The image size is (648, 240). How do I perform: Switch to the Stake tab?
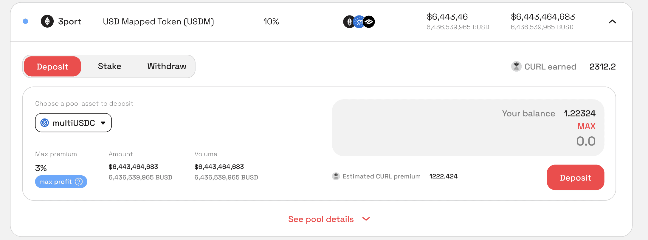[x=109, y=66]
